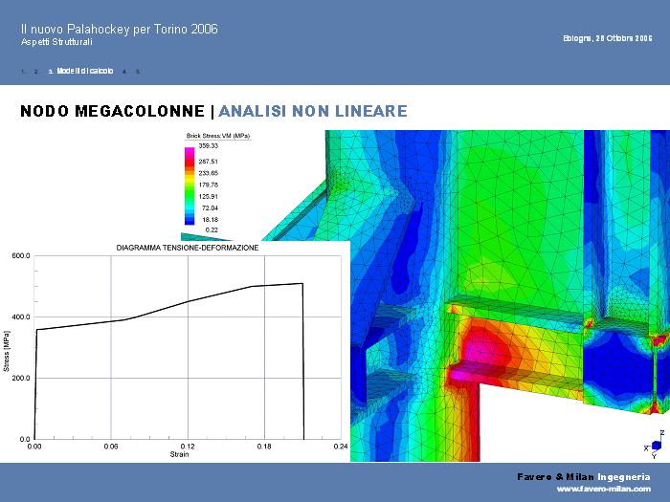
Task: Click the Favero & Milan Ingegneria label
Action: 584,475
